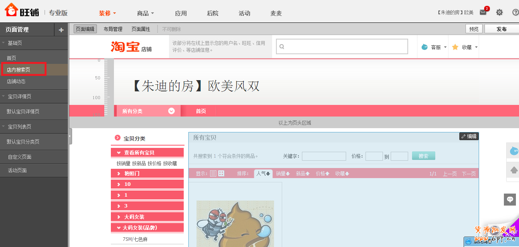Click the 关键字 keyword input field

click(324, 156)
